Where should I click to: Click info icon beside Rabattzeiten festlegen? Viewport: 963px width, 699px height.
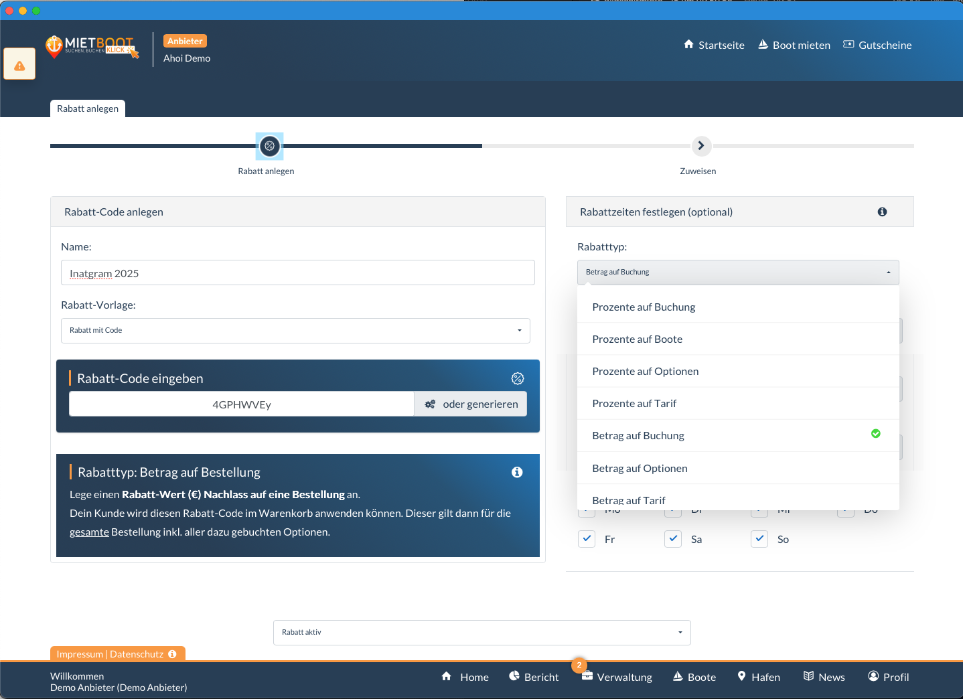tap(882, 212)
